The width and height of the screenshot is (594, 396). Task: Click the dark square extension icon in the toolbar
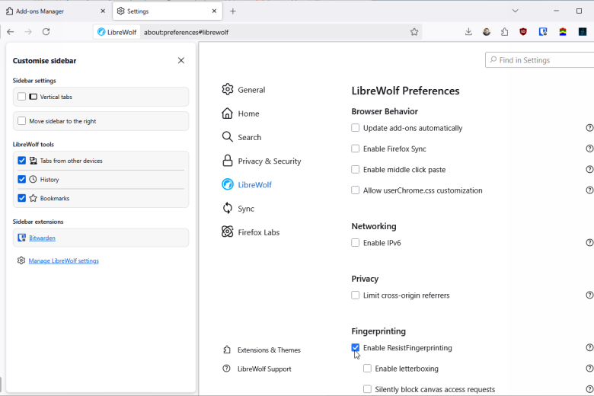coord(583,32)
